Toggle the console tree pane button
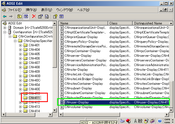The width and height of the screenshot is (175, 124). pos(26,16)
